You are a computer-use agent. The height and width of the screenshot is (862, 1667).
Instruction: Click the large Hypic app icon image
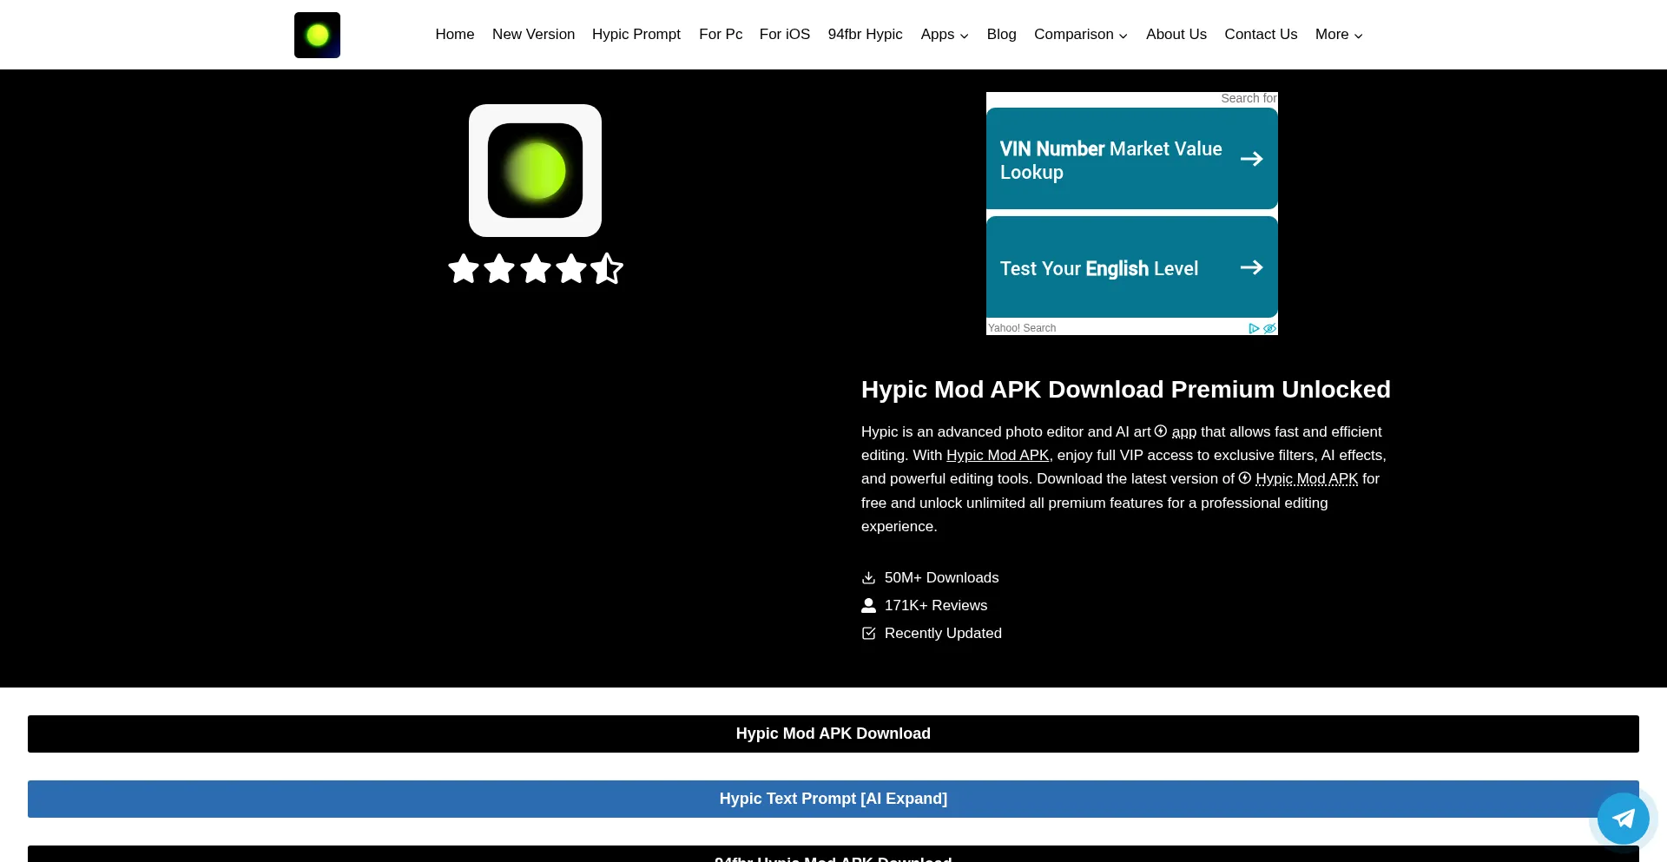[535, 170]
